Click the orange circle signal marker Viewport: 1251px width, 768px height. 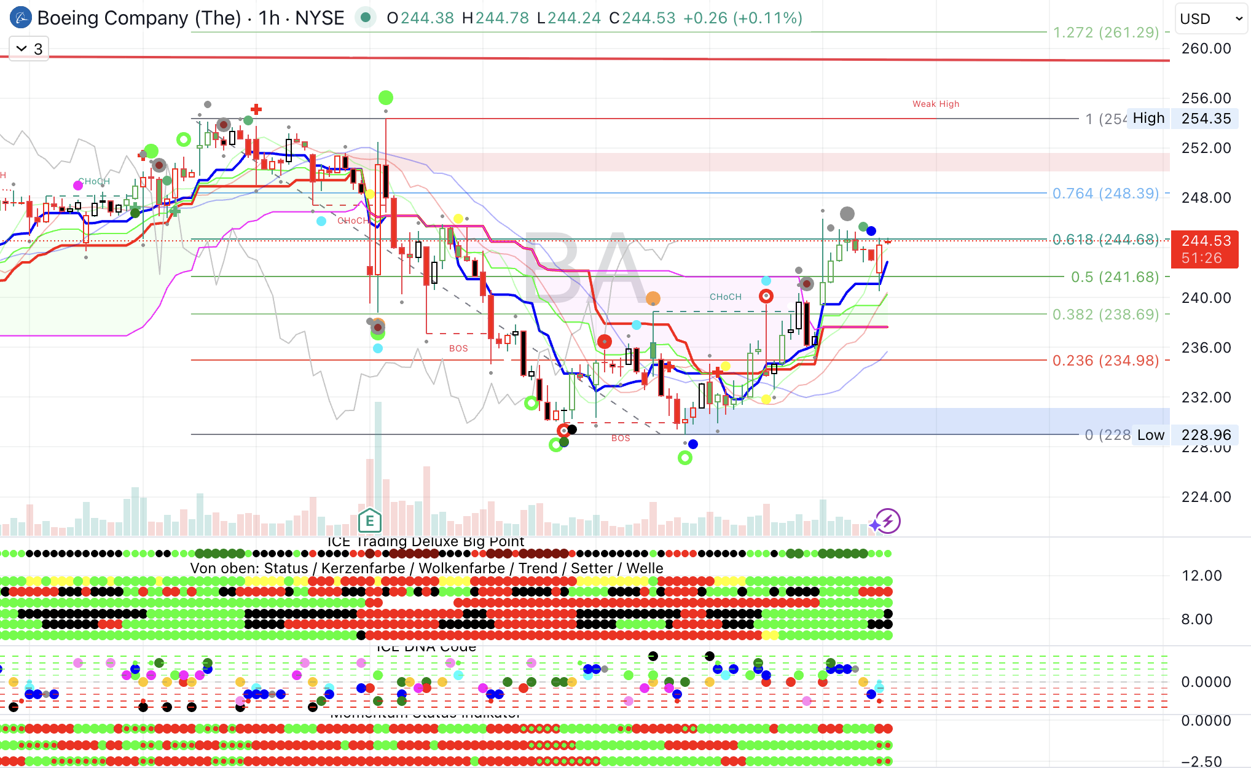(653, 299)
